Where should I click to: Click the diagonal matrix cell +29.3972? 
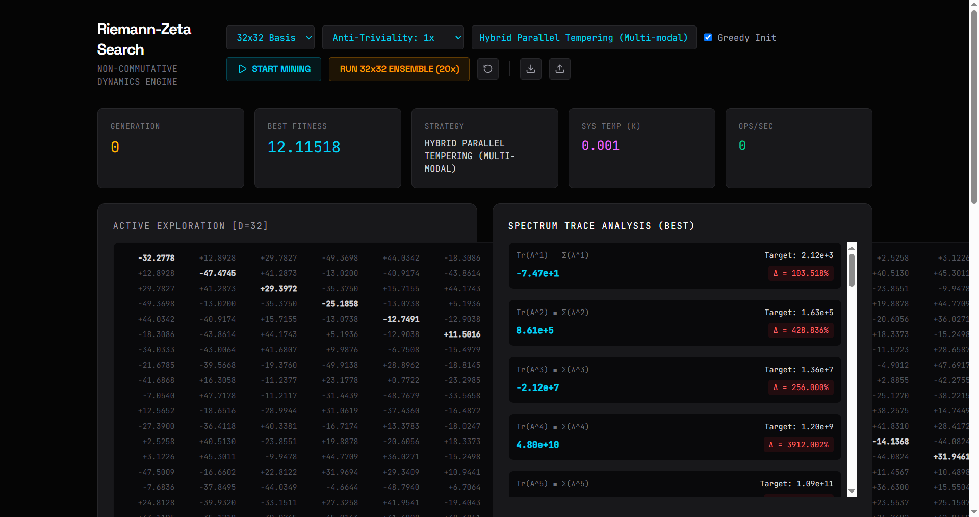pos(278,289)
